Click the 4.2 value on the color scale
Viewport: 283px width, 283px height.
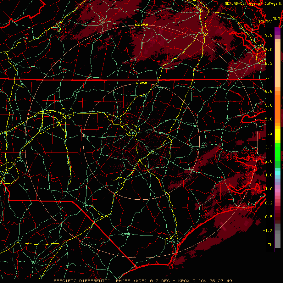pyautogui.click(x=269, y=133)
